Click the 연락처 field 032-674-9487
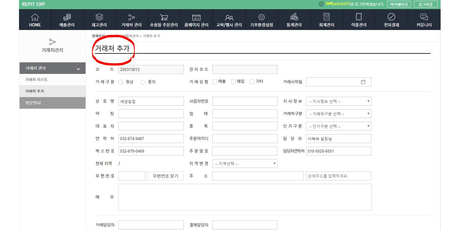470x230 pixels. (x=151, y=139)
